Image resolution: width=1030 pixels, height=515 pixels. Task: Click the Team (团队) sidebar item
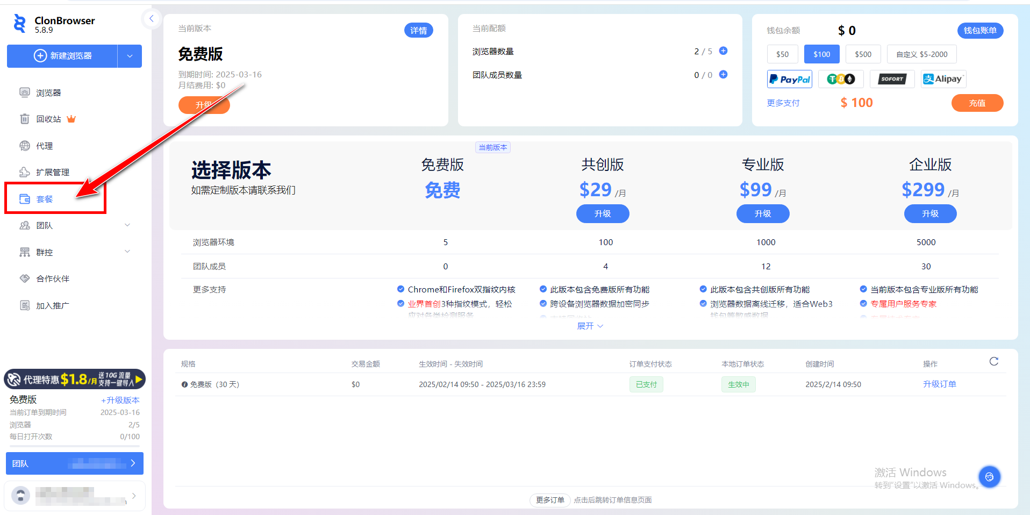[x=44, y=225]
